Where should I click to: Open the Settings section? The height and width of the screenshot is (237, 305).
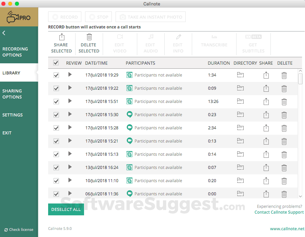click(12, 115)
